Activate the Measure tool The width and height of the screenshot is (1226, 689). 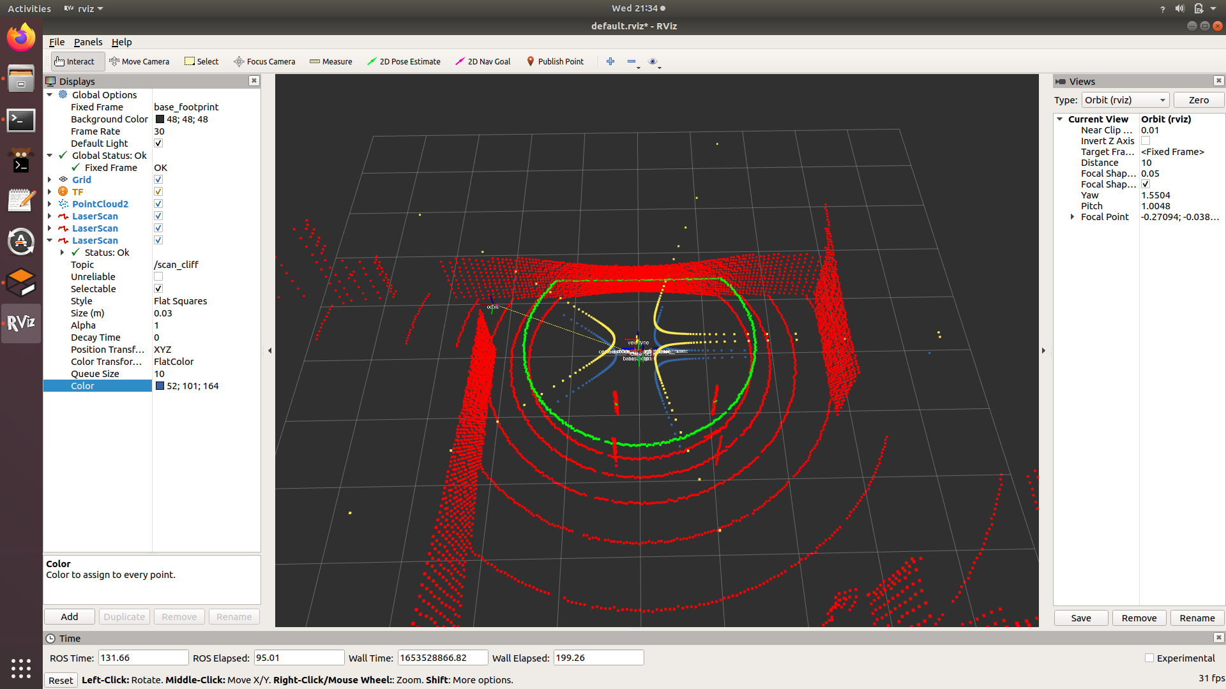point(331,61)
